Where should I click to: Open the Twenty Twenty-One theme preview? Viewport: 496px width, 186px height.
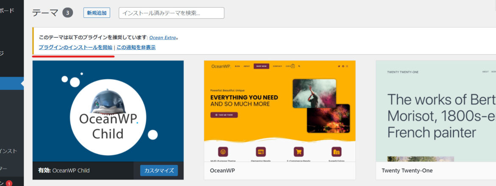(x=436, y=111)
